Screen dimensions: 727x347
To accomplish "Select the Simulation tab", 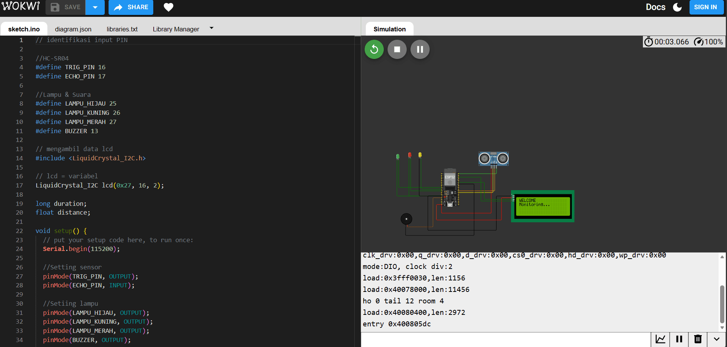I will pyautogui.click(x=389, y=29).
